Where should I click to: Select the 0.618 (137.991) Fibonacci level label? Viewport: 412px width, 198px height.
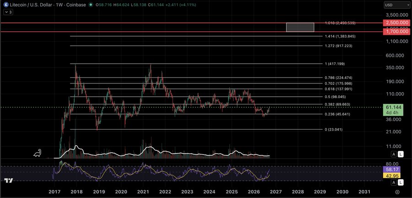point(338,89)
